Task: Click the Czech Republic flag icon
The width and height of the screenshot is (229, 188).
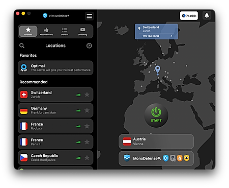Action: pyautogui.click(x=24, y=158)
